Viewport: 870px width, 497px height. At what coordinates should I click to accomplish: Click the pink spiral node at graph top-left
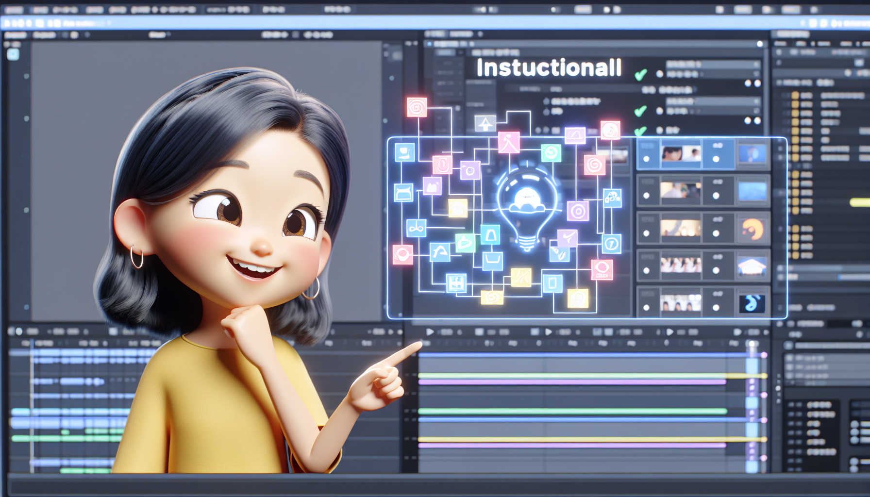click(417, 107)
